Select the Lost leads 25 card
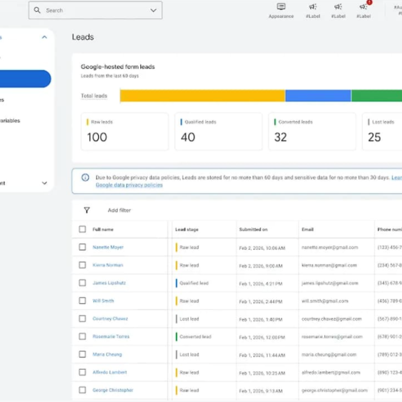 tap(382, 132)
